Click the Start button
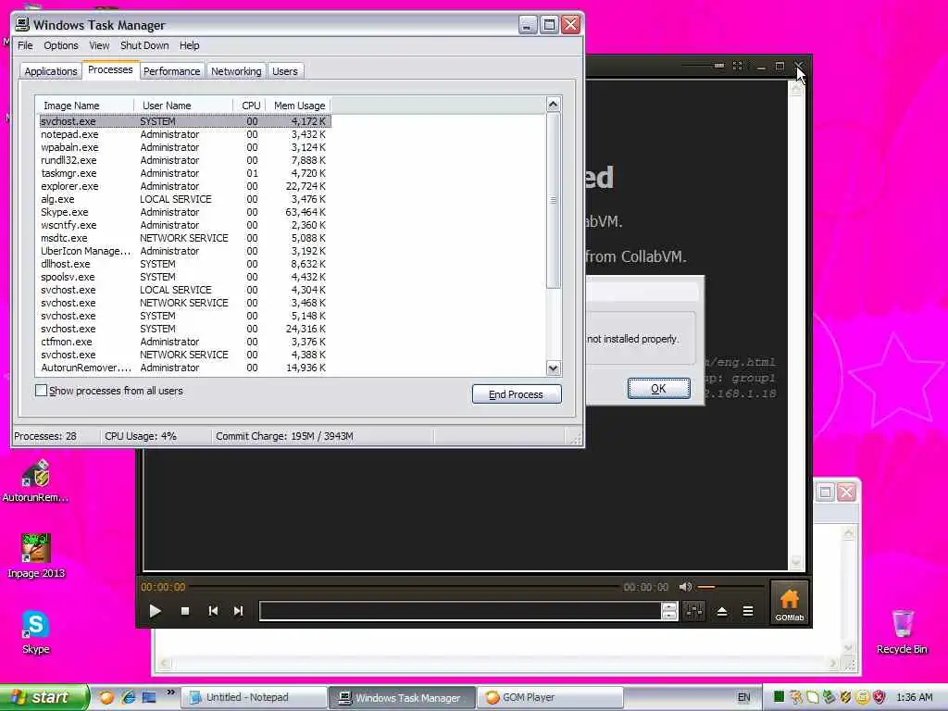This screenshot has height=711, width=948. click(x=44, y=697)
